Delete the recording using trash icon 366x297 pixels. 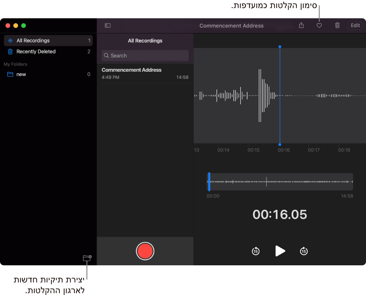coord(337,25)
